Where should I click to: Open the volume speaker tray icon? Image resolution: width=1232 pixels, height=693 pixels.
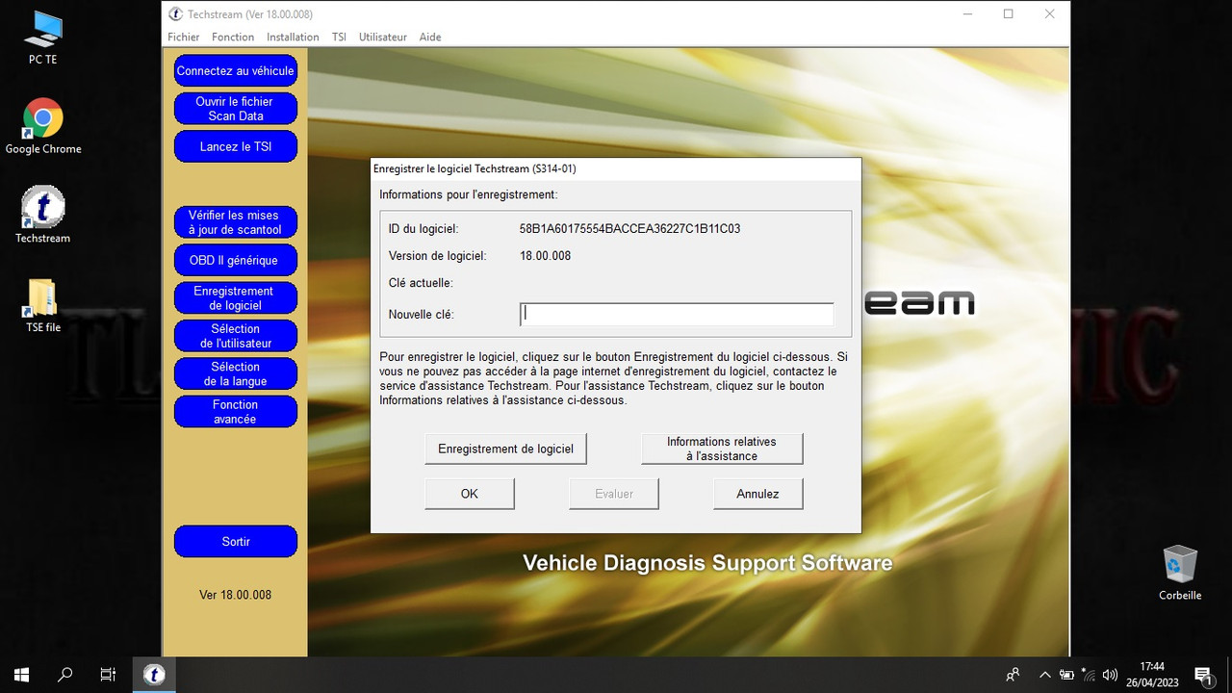(x=1110, y=675)
